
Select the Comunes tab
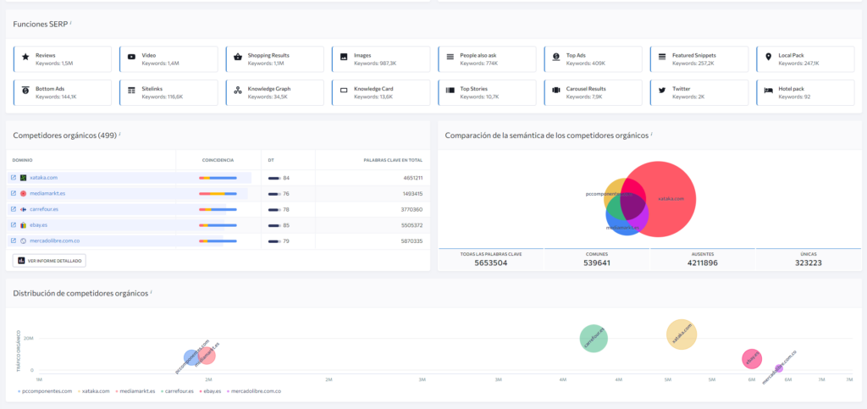click(x=597, y=258)
